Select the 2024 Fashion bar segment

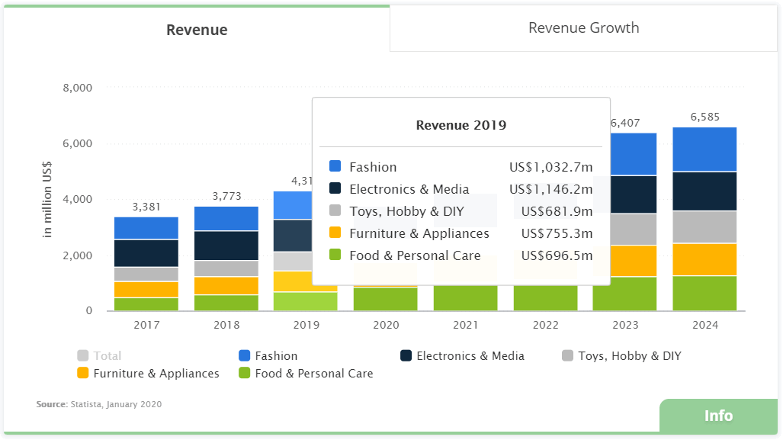[x=704, y=149]
